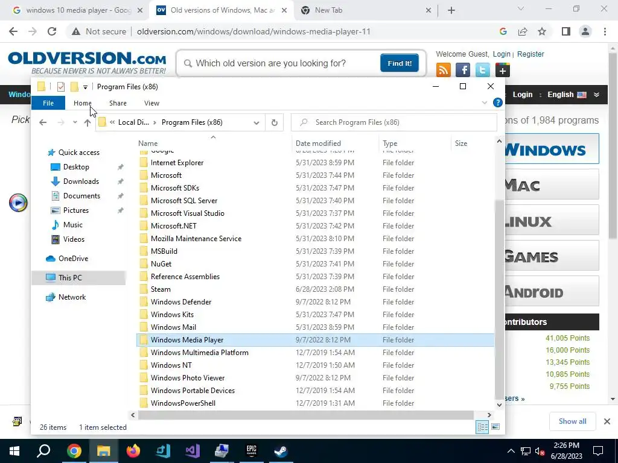Click Find It! search button
Image resolution: width=618 pixels, height=463 pixels.
pos(400,63)
